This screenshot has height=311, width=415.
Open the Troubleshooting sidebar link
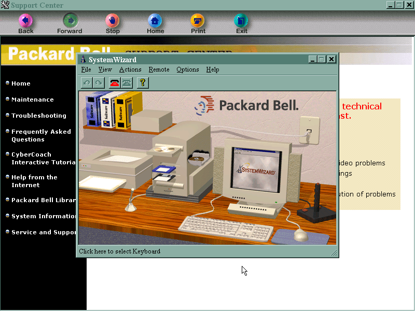39,116
